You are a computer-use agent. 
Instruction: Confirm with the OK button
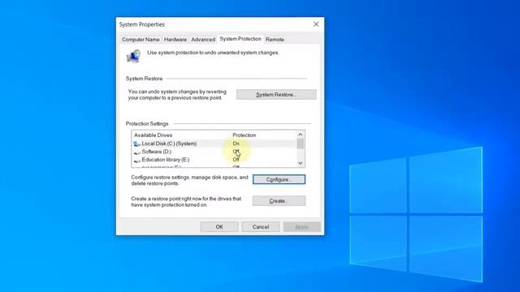click(x=219, y=227)
